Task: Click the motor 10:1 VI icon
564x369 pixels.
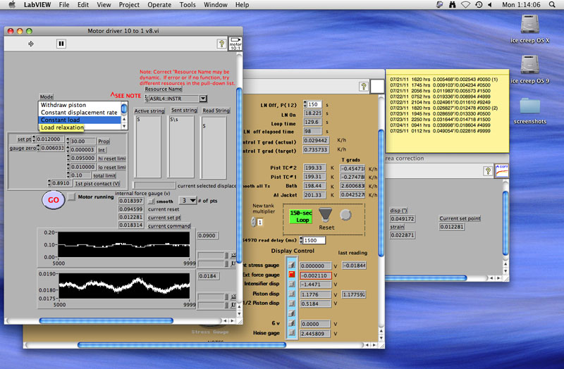Action: pos(235,44)
